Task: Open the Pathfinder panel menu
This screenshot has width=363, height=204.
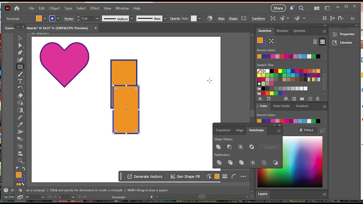Action: tap(279, 131)
